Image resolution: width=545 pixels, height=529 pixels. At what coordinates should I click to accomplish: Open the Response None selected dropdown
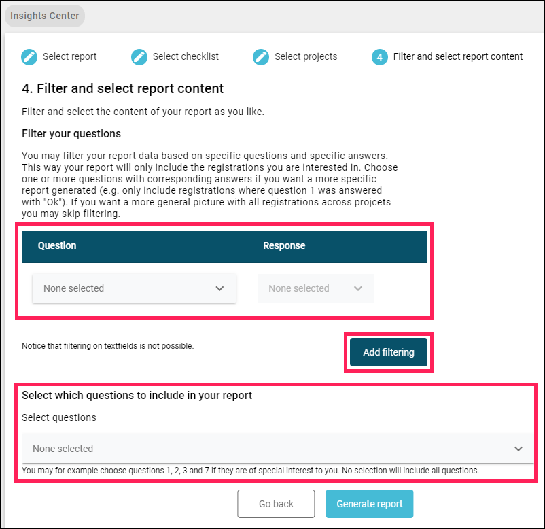(x=316, y=288)
